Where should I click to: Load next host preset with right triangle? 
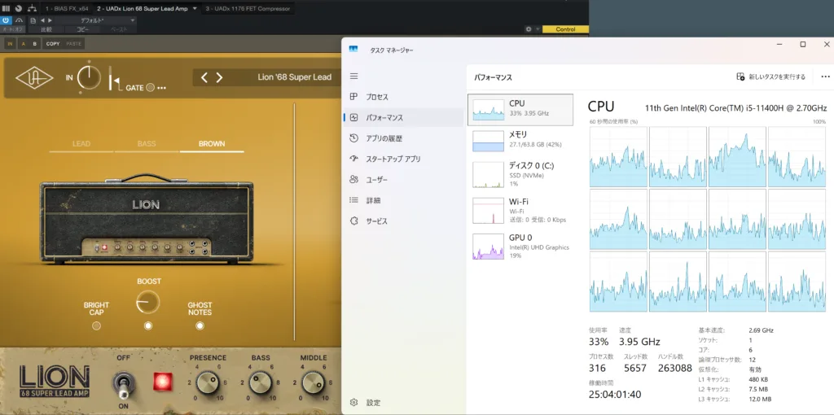(50, 20)
